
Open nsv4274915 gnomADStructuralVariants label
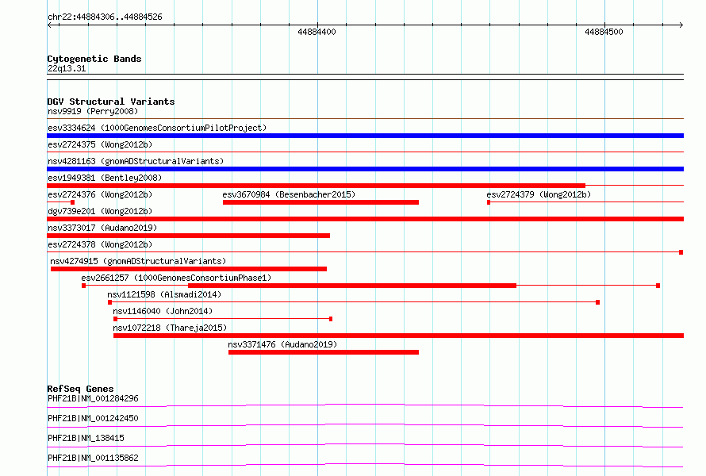click(x=138, y=261)
